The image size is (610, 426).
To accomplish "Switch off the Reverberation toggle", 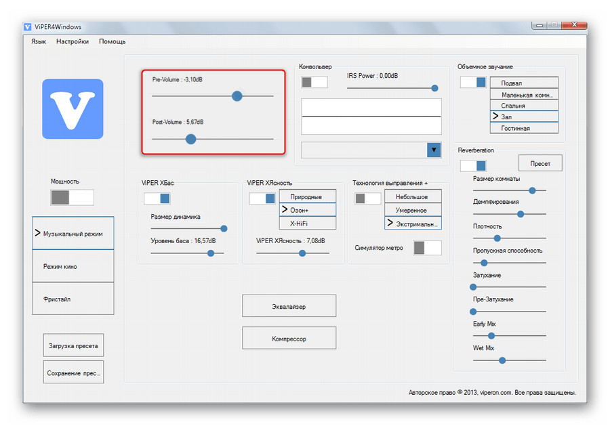I will click(x=473, y=165).
